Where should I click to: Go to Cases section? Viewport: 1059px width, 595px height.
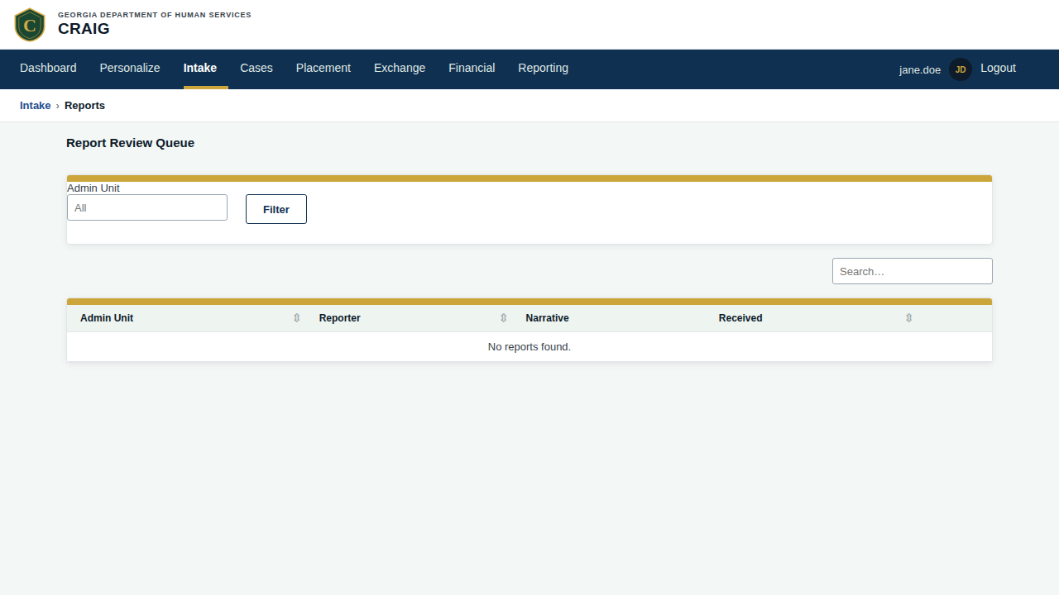pos(256,69)
